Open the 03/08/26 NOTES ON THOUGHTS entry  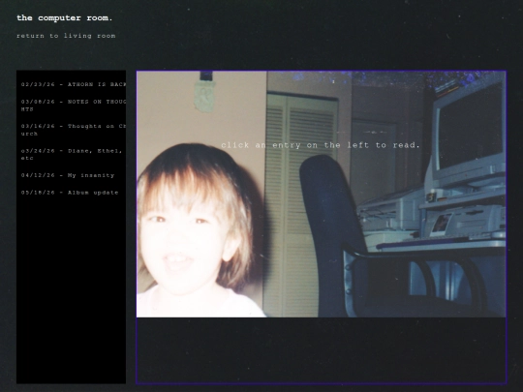pos(74,106)
